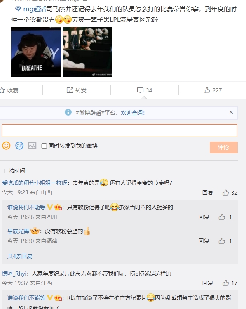The width and height of the screenshot is (246, 309).
Task: Open the GIF picker icon
Action: pos(19,146)
